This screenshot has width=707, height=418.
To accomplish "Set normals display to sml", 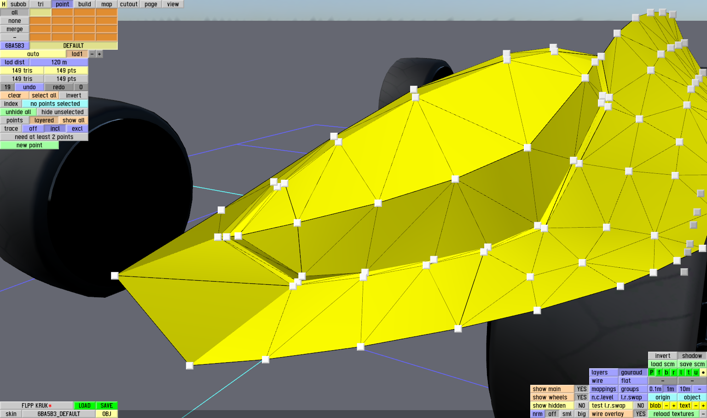I will pyautogui.click(x=567, y=414).
